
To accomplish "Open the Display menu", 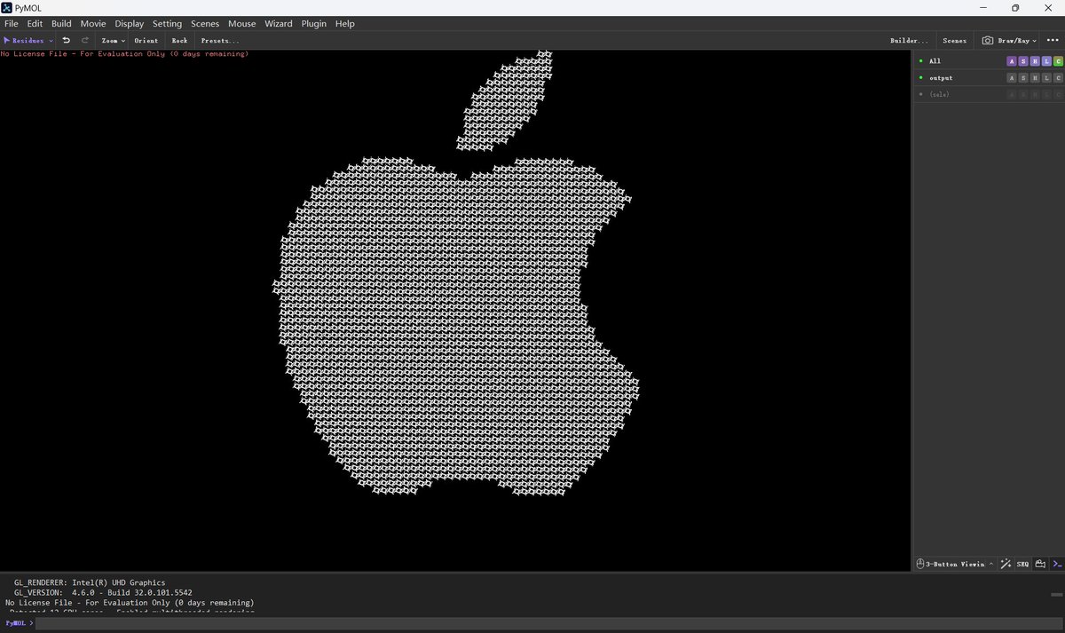I will 130,24.
